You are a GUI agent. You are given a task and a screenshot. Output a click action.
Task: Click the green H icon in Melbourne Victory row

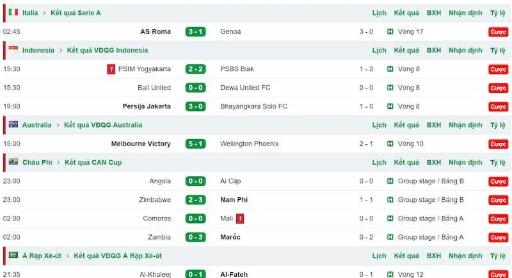tap(390, 144)
